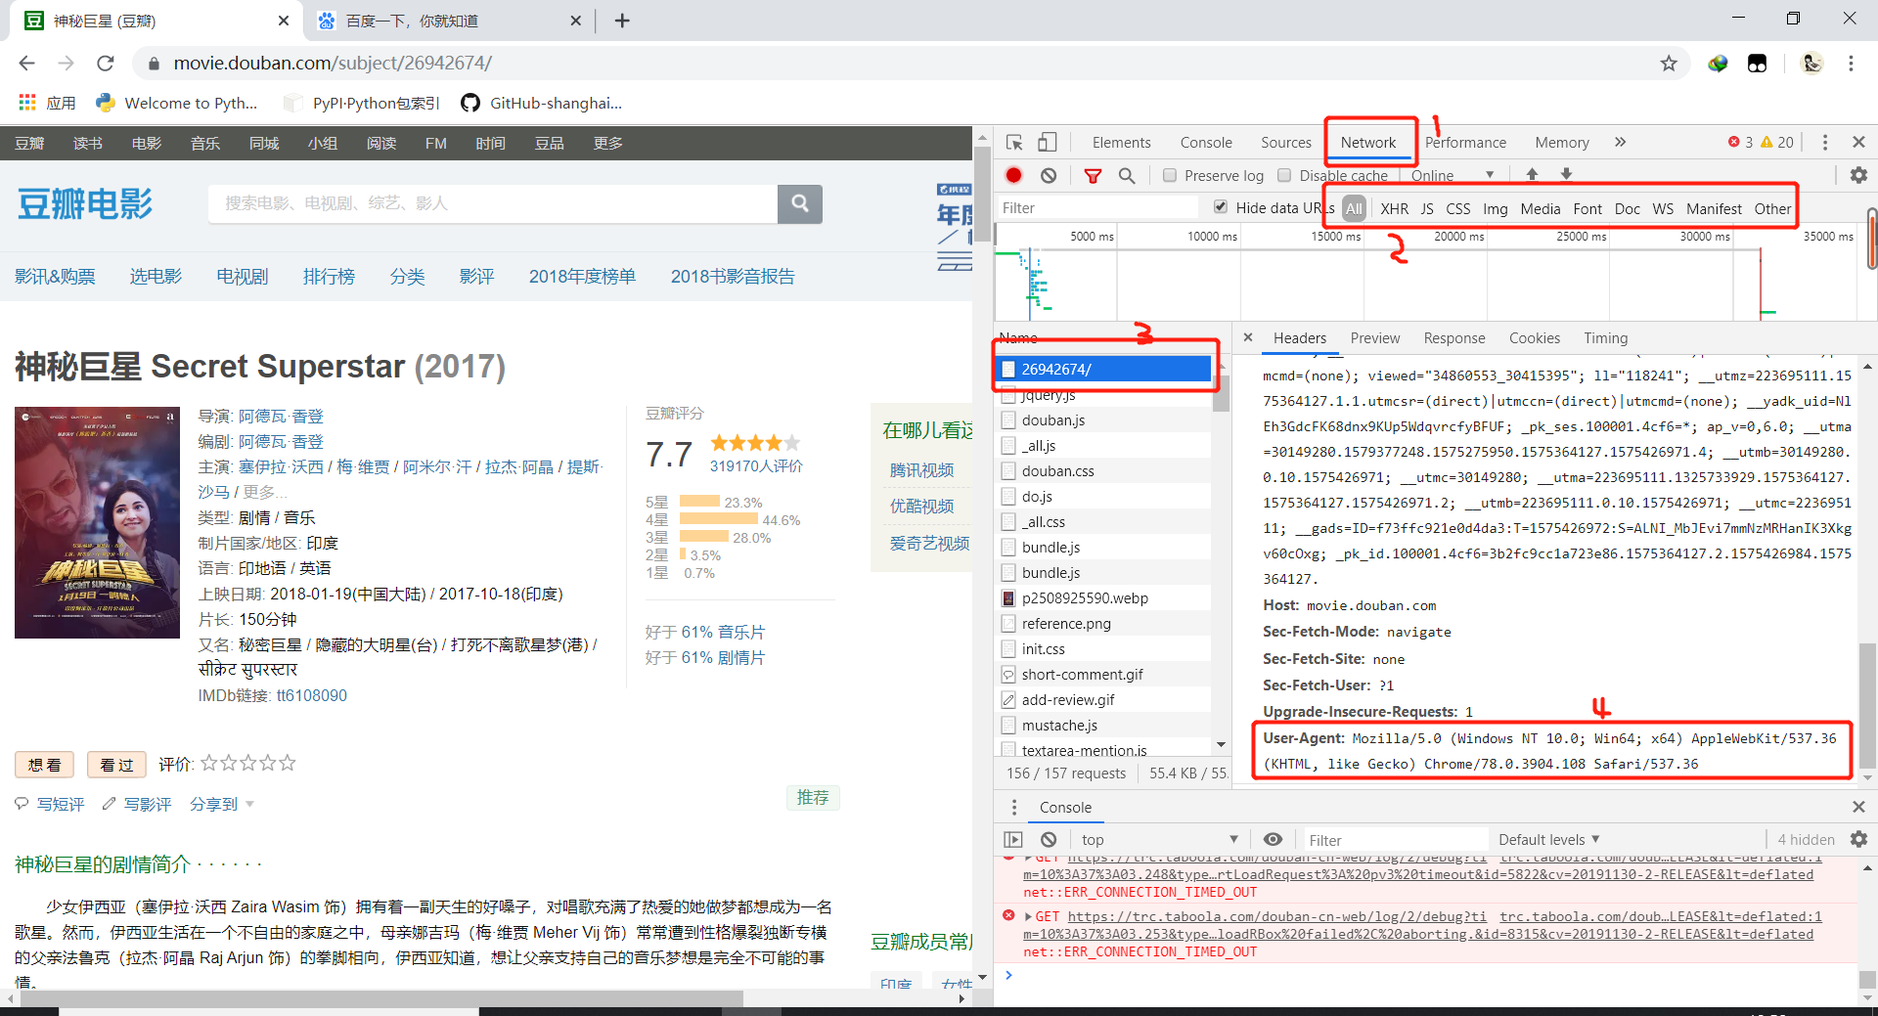
Task: Open the Preview tab of request
Action: [1374, 337]
